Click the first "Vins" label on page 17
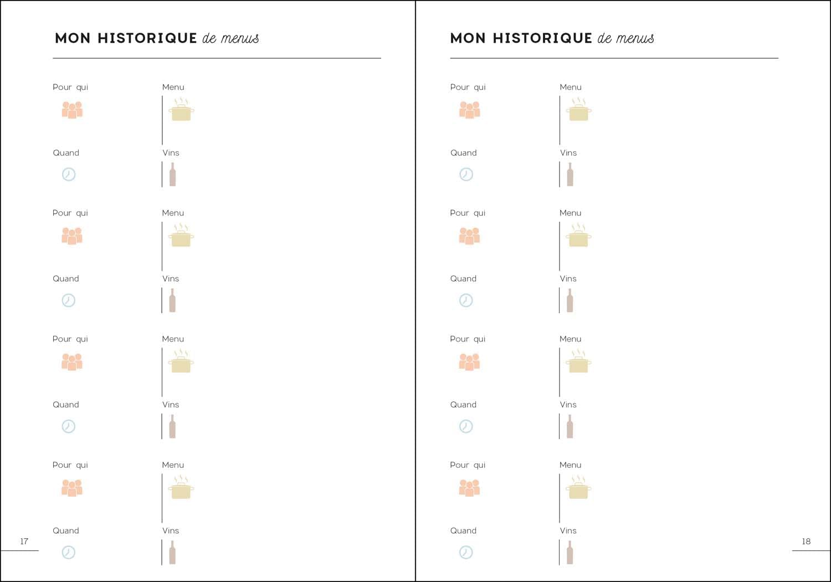The image size is (831, 582). click(x=171, y=153)
